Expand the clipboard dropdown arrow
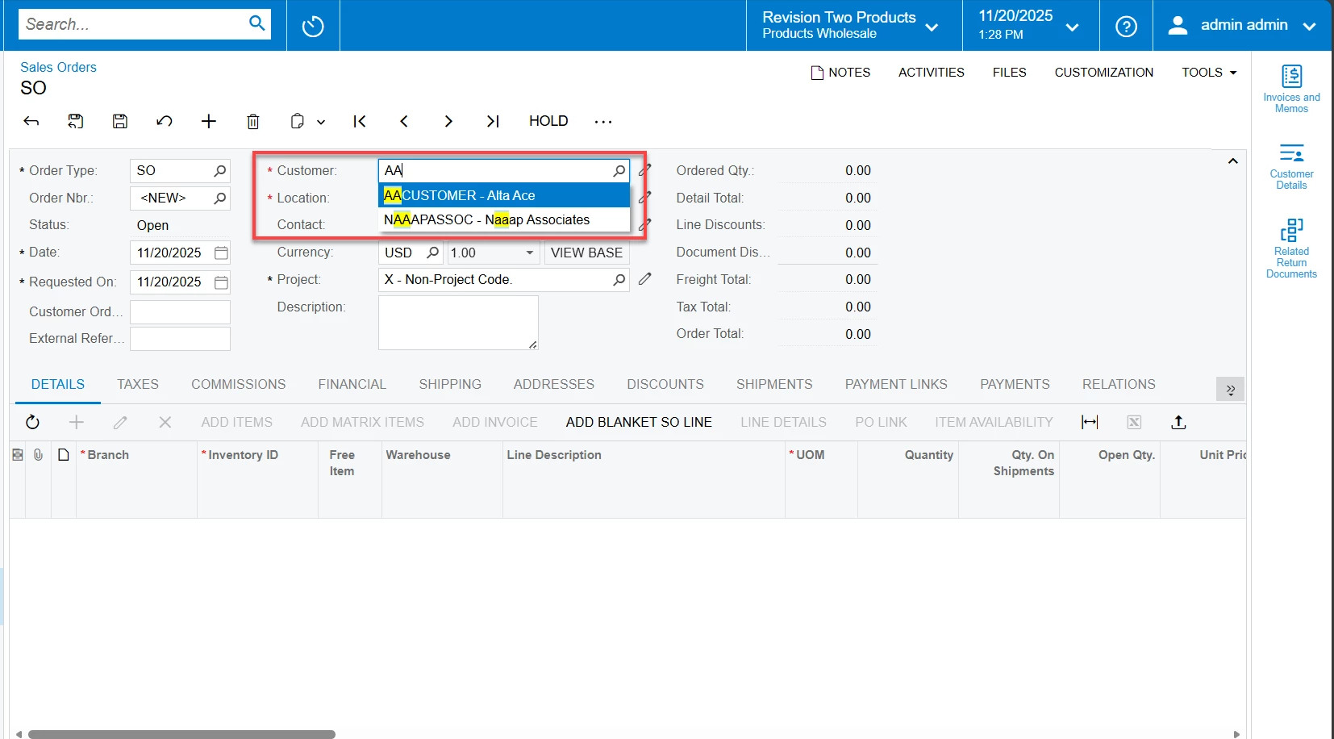The height and width of the screenshot is (739, 1334). click(321, 122)
